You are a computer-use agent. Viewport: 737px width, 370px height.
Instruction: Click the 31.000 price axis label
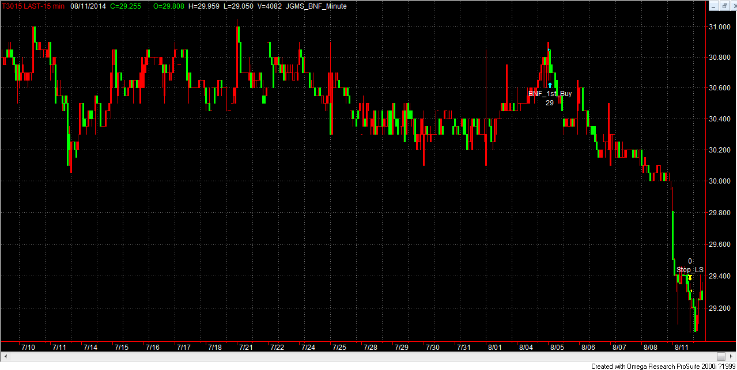point(720,26)
